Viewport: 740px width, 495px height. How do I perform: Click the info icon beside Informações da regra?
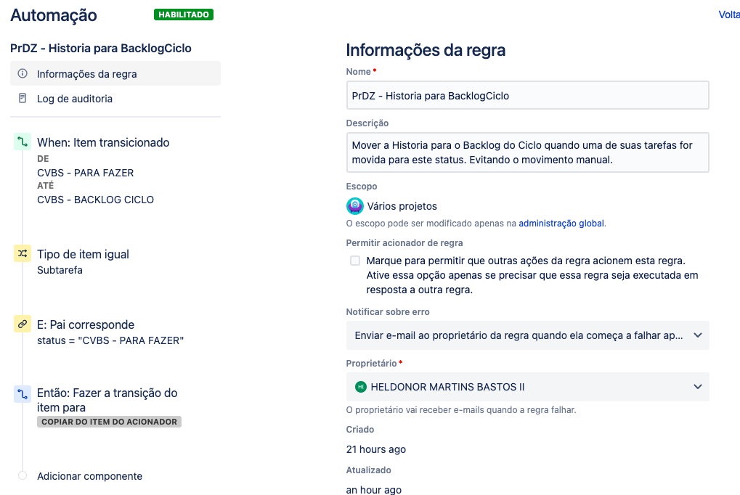[23, 73]
